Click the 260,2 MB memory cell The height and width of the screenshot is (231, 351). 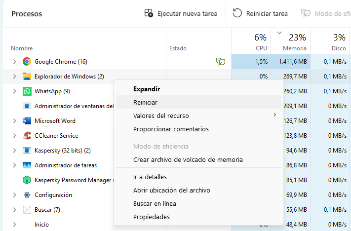[x=295, y=91]
